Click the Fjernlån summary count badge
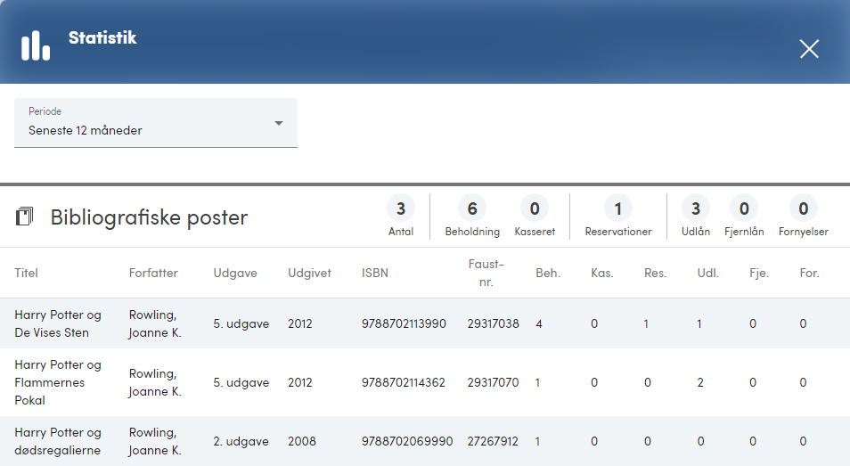The image size is (850, 466). (744, 208)
